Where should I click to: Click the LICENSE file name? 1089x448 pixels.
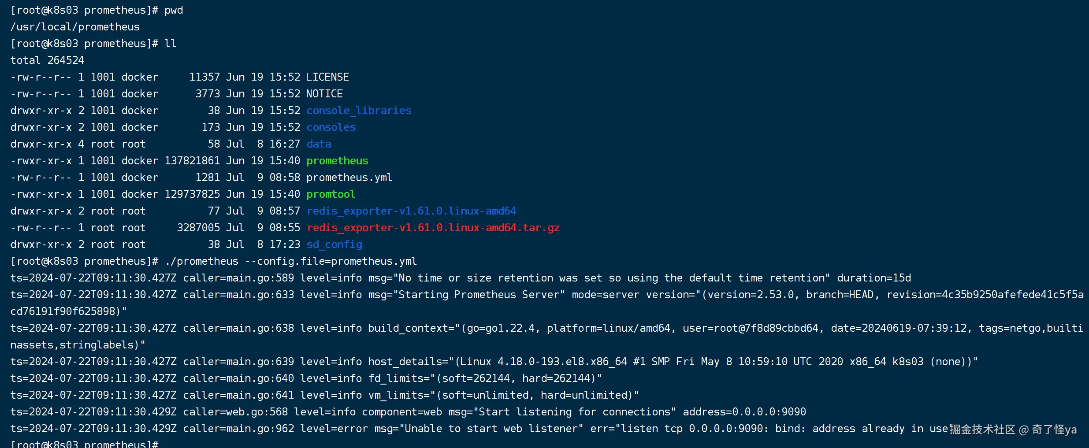[327, 77]
